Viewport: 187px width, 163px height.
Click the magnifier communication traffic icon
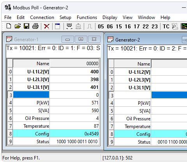pos(175,26)
